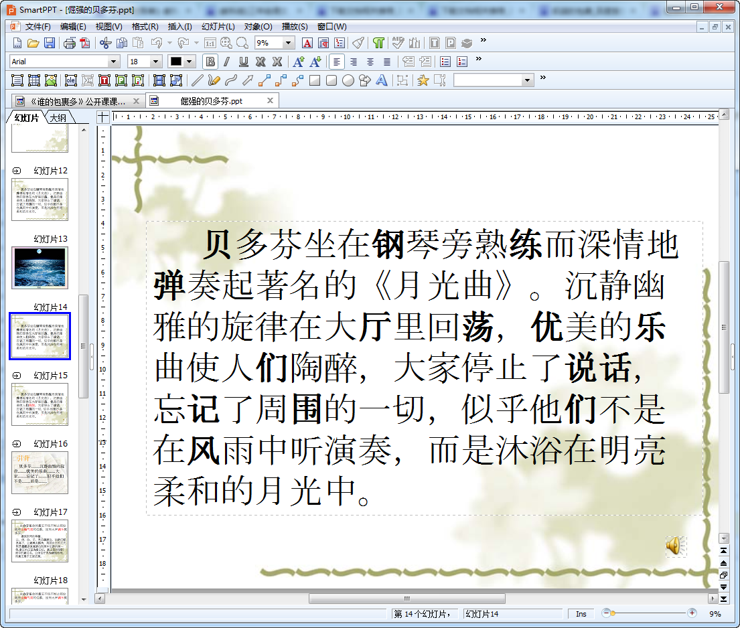Decrease the font size with the A down arrow

point(315,62)
